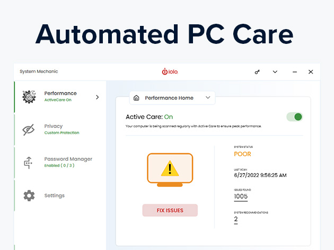Open the Performance Home dropdown
Image resolution: width=334 pixels, height=250 pixels.
tap(172, 98)
